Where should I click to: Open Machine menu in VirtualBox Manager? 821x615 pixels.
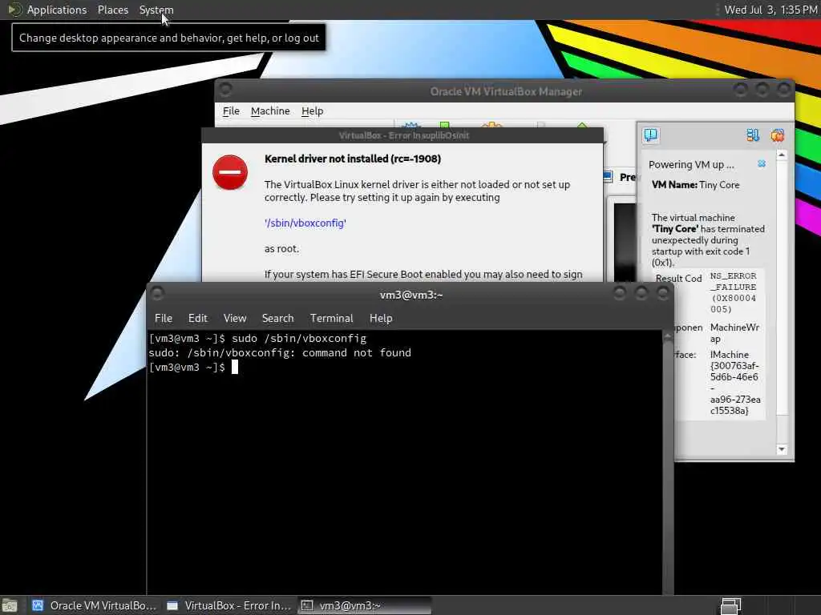[270, 111]
